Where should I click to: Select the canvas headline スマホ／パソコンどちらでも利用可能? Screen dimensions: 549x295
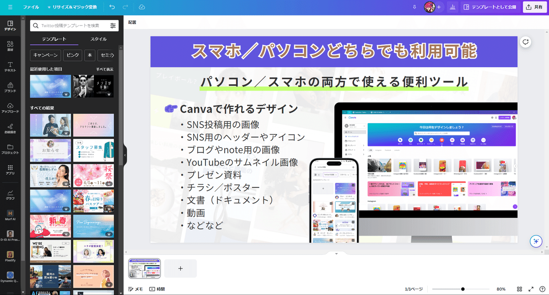coord(334,51)
